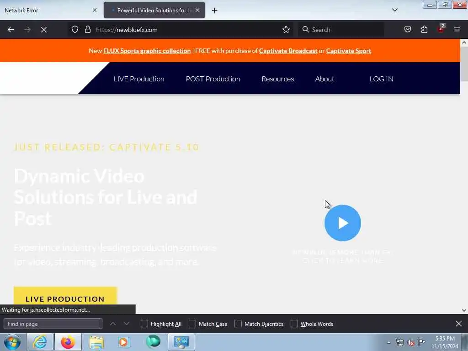Open the Action Center flag icon
The height and width of the screenshot is (351, 468).
(x=422, y=342)
